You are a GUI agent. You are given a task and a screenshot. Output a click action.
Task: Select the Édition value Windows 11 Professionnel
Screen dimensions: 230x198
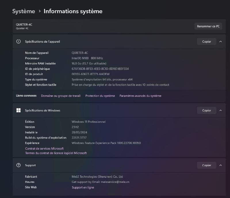coord(89,122)
